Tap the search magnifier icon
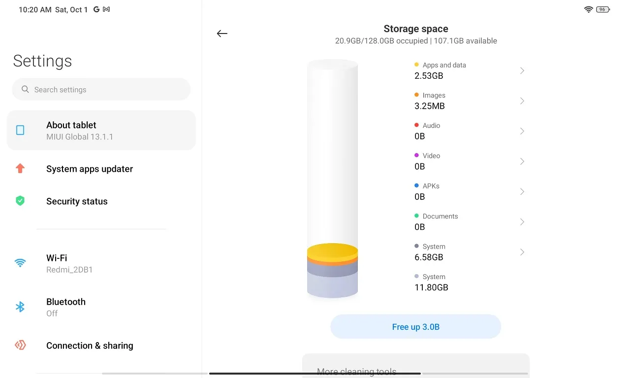 tap(26, 90)
